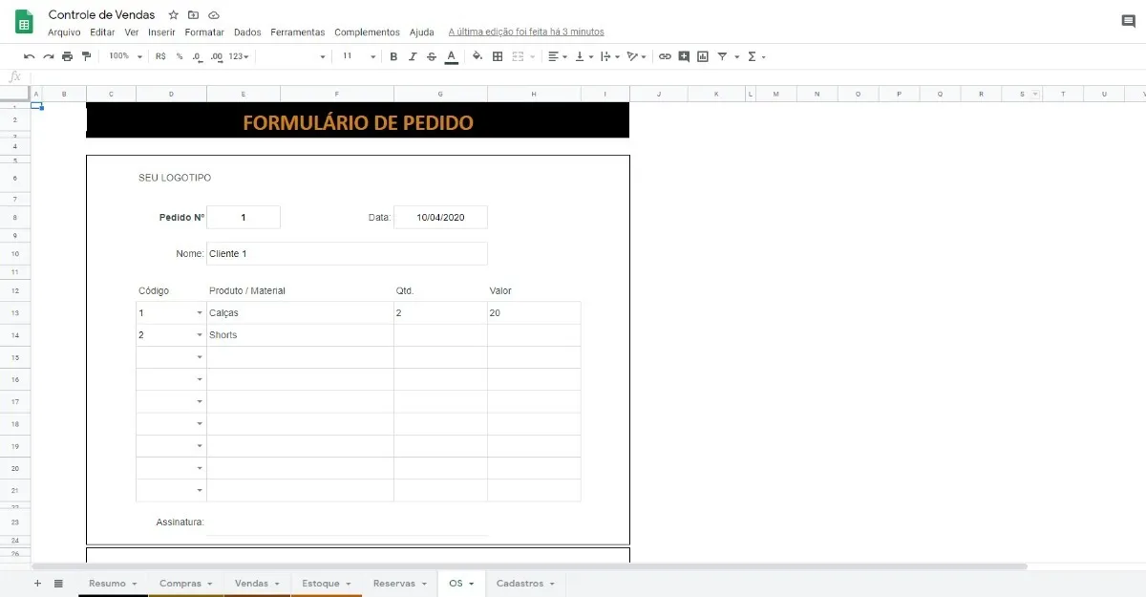The width and height of the screenshot is (1146, 597).
Task: Open the zoom level 100% dropdown
Action: 123,56
